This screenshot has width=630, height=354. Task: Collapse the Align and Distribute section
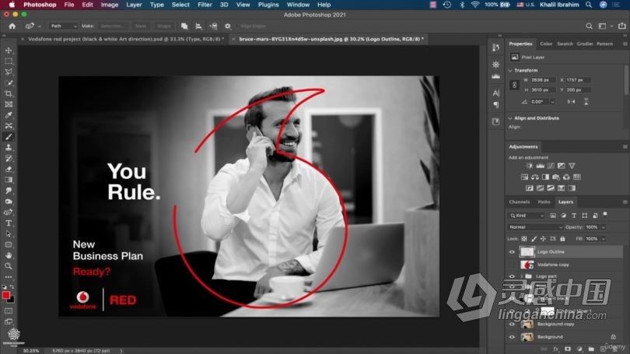[510, 118]
